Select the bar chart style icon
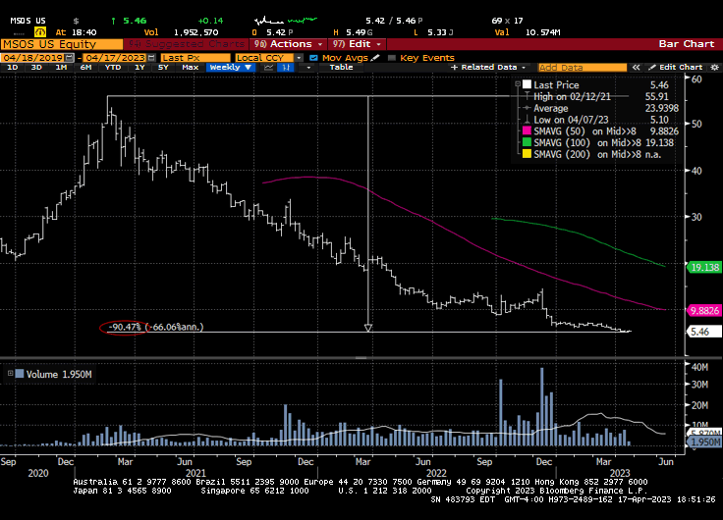This screenshot has height=520, width=723. click(286, 68)
